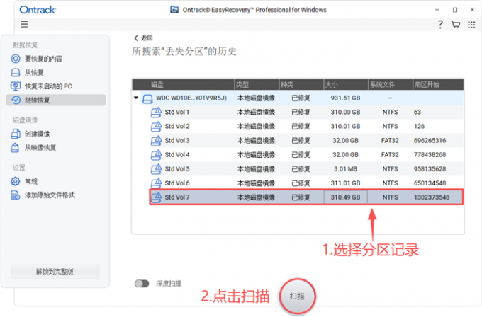Select the Std Vol 5 row name
482x317 pixels.
pos(177,169)
